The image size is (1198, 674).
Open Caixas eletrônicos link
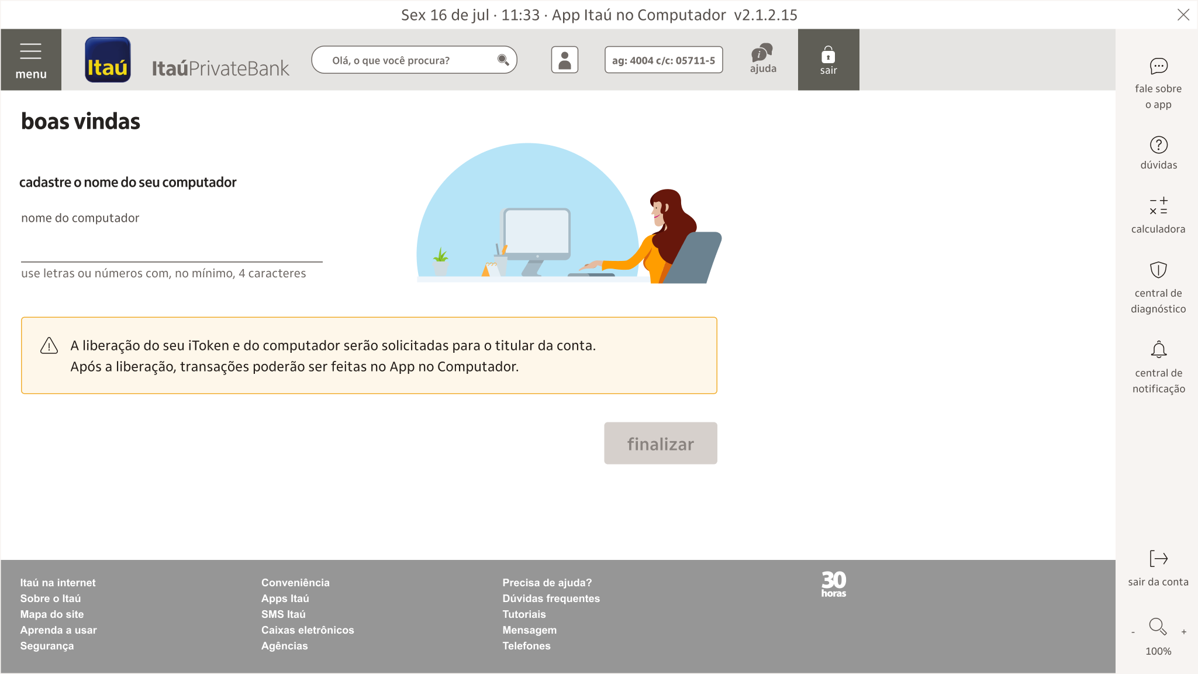click(x=308, y=630)
